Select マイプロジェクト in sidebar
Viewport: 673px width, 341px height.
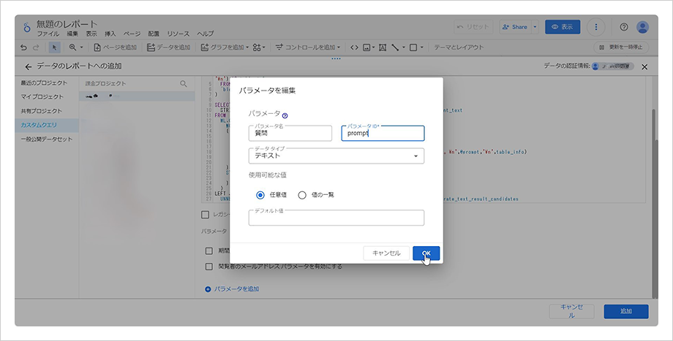tap(42, 97)
